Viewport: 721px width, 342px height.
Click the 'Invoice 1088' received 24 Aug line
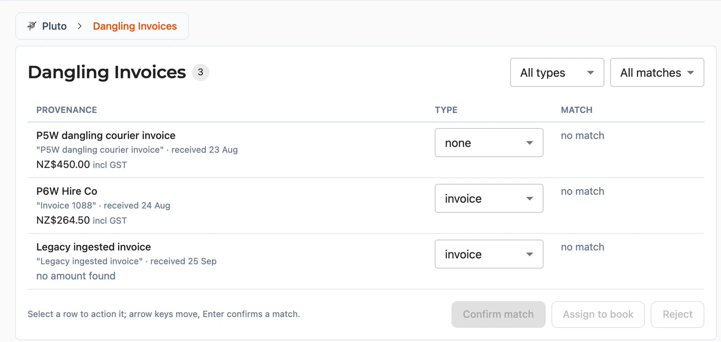103,205
